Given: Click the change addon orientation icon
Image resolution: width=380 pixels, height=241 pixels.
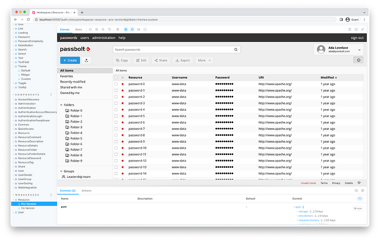Looking at the screenshot, I should (356, 191).
